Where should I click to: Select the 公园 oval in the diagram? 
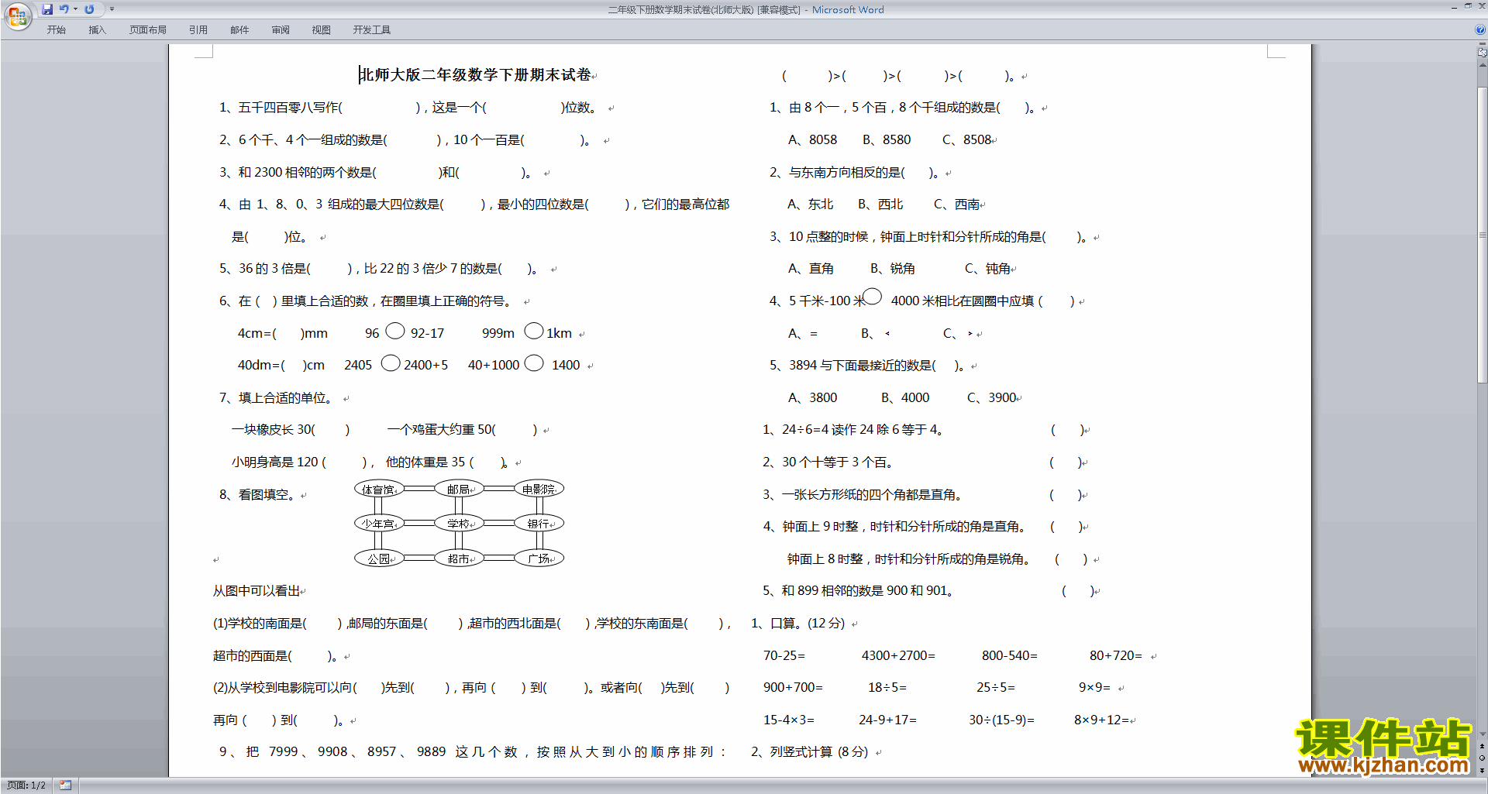coord(379,558)
